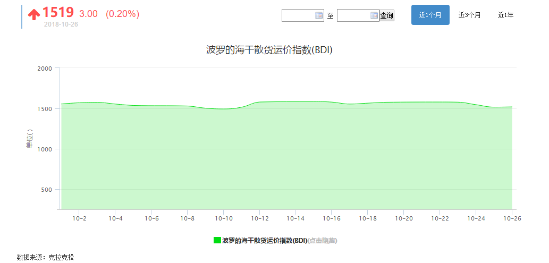Click the x-axis label 10-12
Image resolution: width=549 pixels, height=263 pixels.
[259, 218]
